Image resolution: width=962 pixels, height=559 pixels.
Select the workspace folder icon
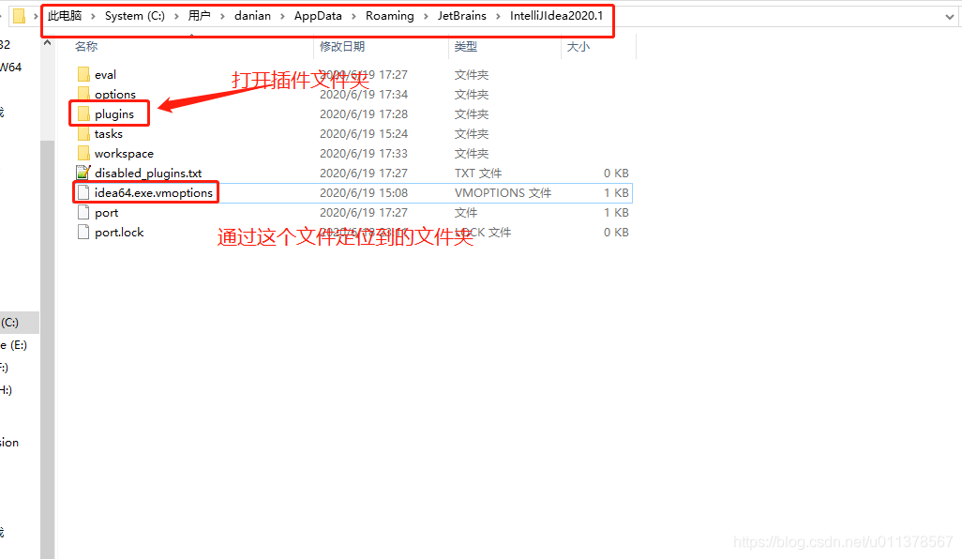84,153
